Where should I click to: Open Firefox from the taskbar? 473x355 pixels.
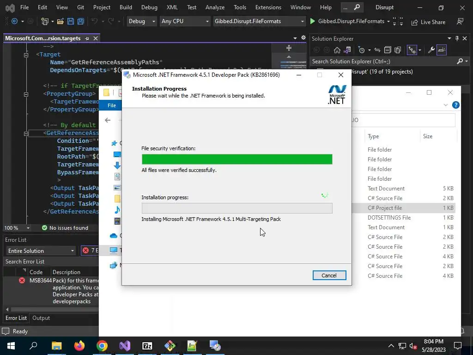point(79,346)
